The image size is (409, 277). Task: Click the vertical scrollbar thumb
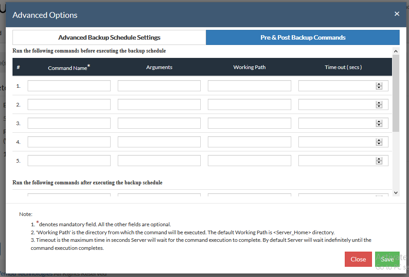396,93
